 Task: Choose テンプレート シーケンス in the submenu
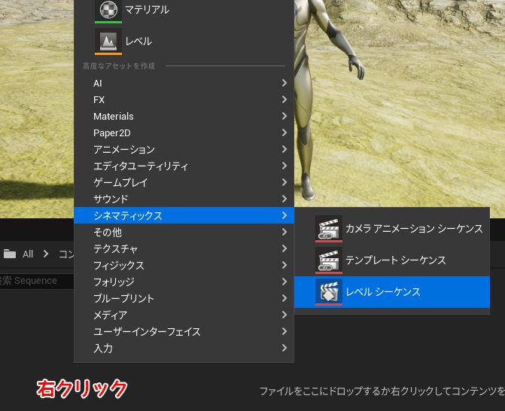coord(395,260)
